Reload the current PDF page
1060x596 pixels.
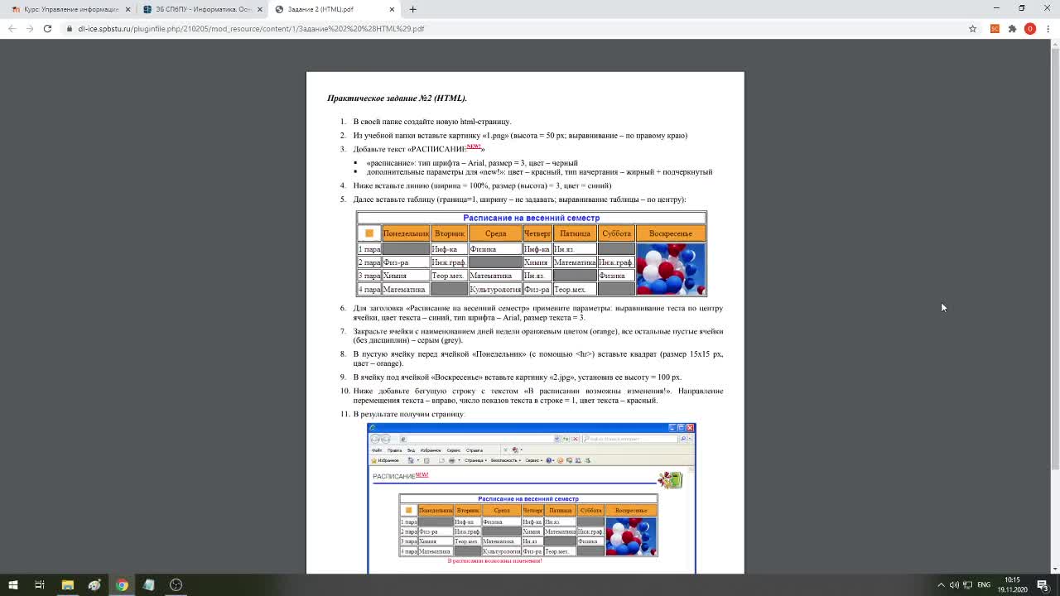[47, 28]
